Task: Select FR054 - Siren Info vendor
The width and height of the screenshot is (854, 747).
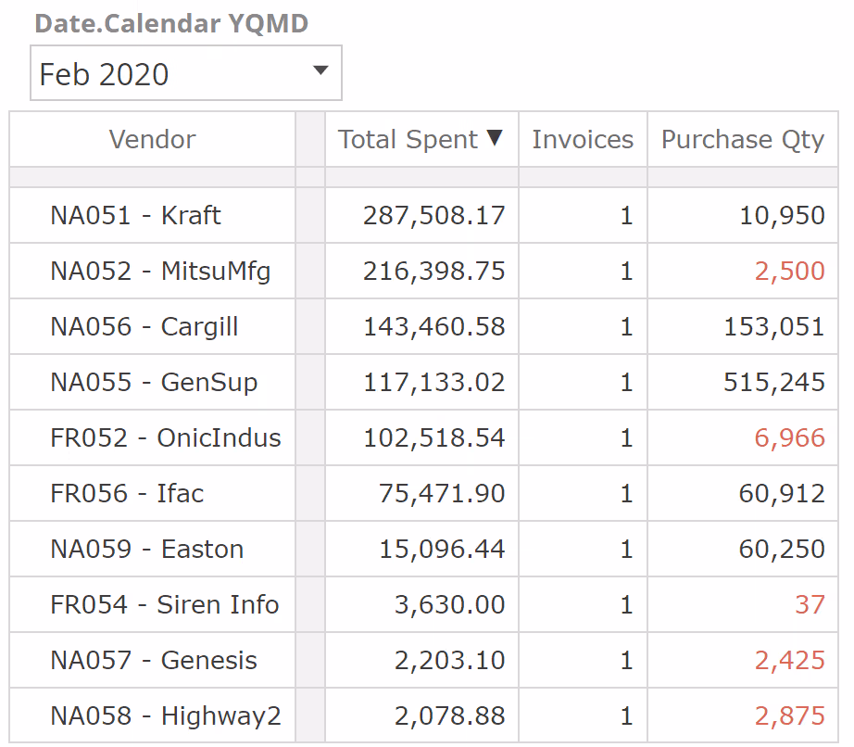Action: [x=164, y=605]
